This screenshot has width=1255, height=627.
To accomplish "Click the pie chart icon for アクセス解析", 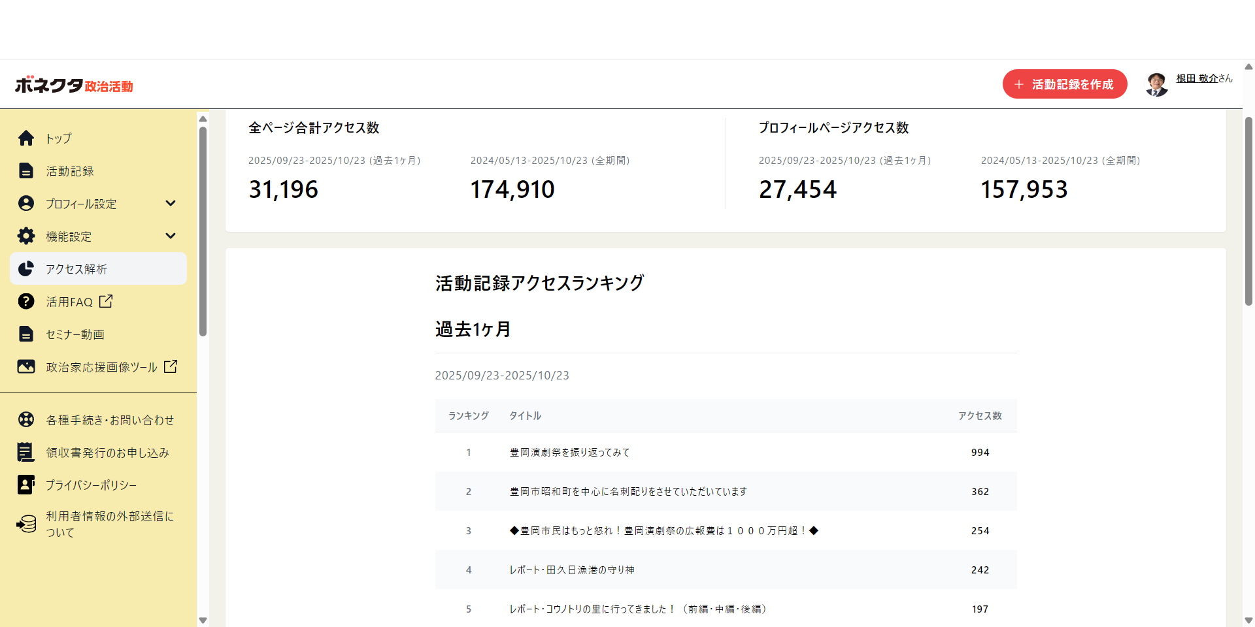I will click(26, 269).
